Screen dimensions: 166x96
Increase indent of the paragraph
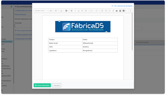click(106, 11)
